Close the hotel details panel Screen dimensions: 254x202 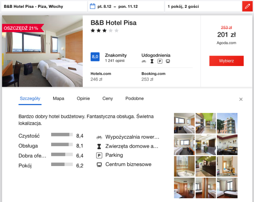point(241,99)
